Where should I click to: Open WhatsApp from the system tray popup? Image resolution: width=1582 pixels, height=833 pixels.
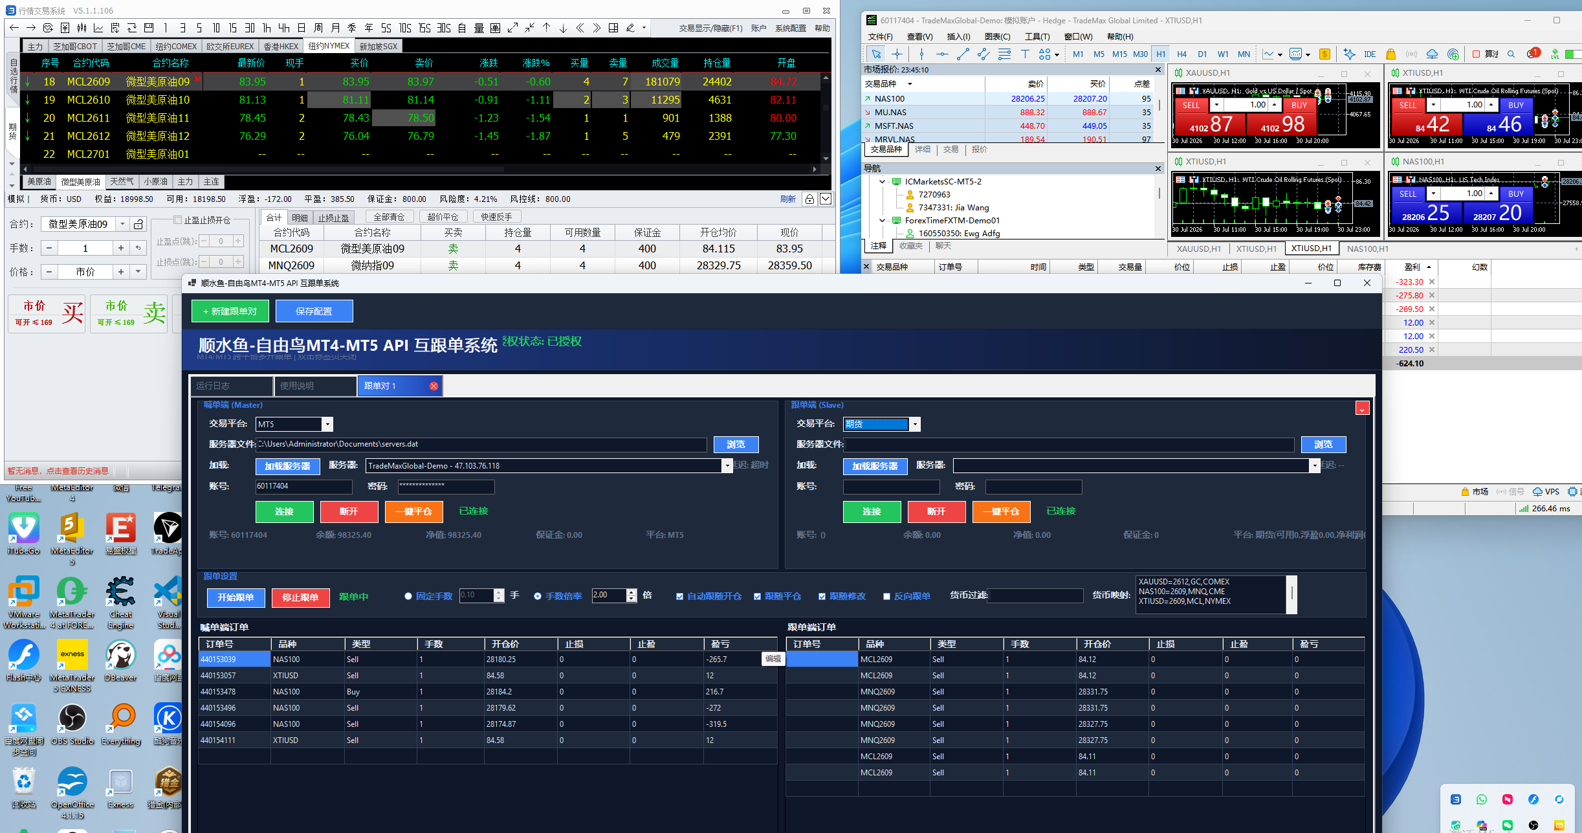click(x=1482, y=799)
